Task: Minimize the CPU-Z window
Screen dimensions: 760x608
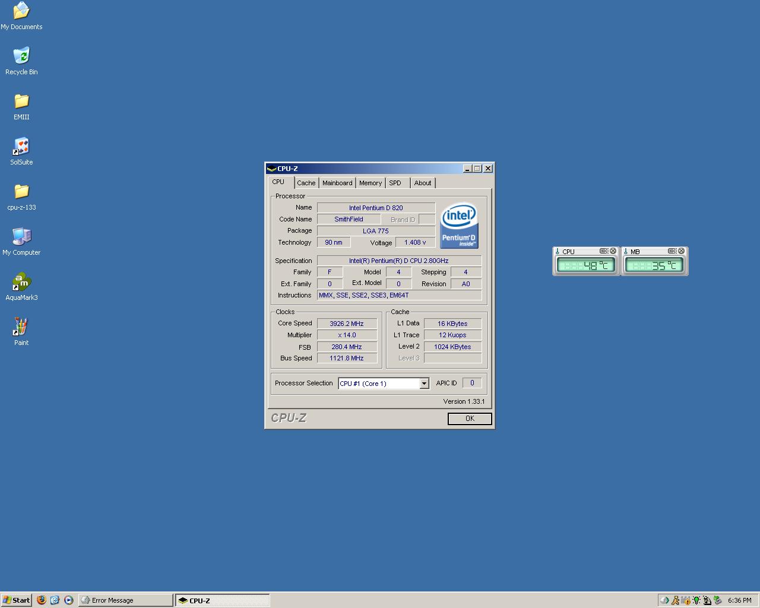Action: [x=467, y=169]
